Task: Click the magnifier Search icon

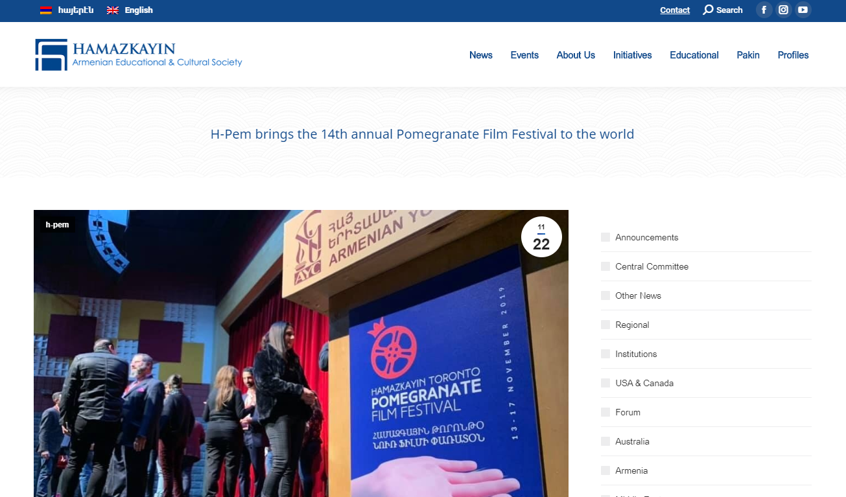Action: coord(709,10)
